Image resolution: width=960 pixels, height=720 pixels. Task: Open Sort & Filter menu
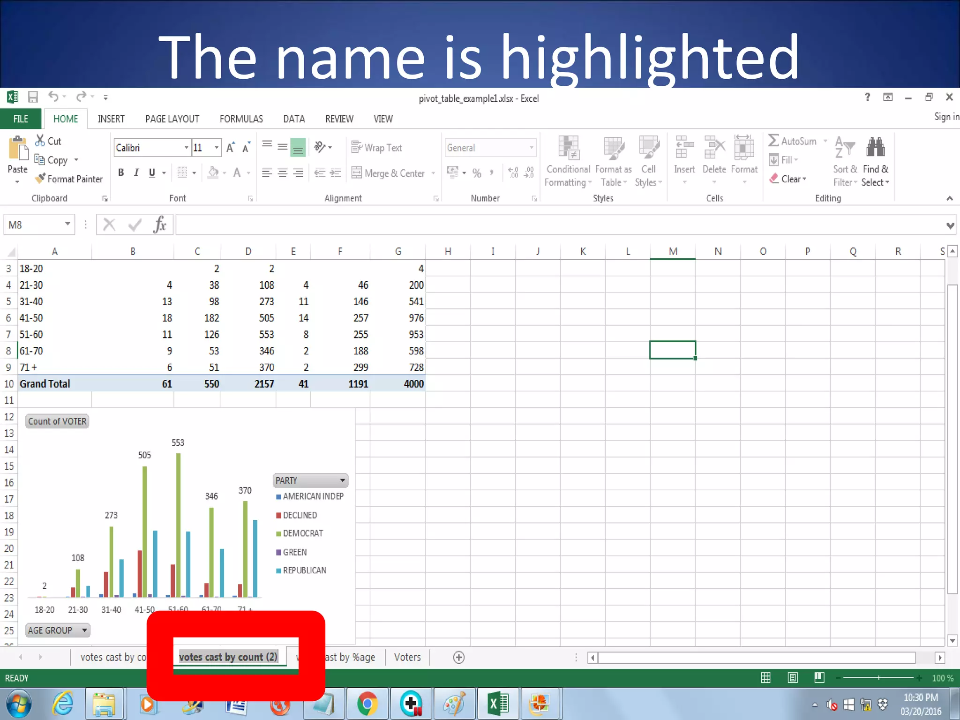coord(845,162)
